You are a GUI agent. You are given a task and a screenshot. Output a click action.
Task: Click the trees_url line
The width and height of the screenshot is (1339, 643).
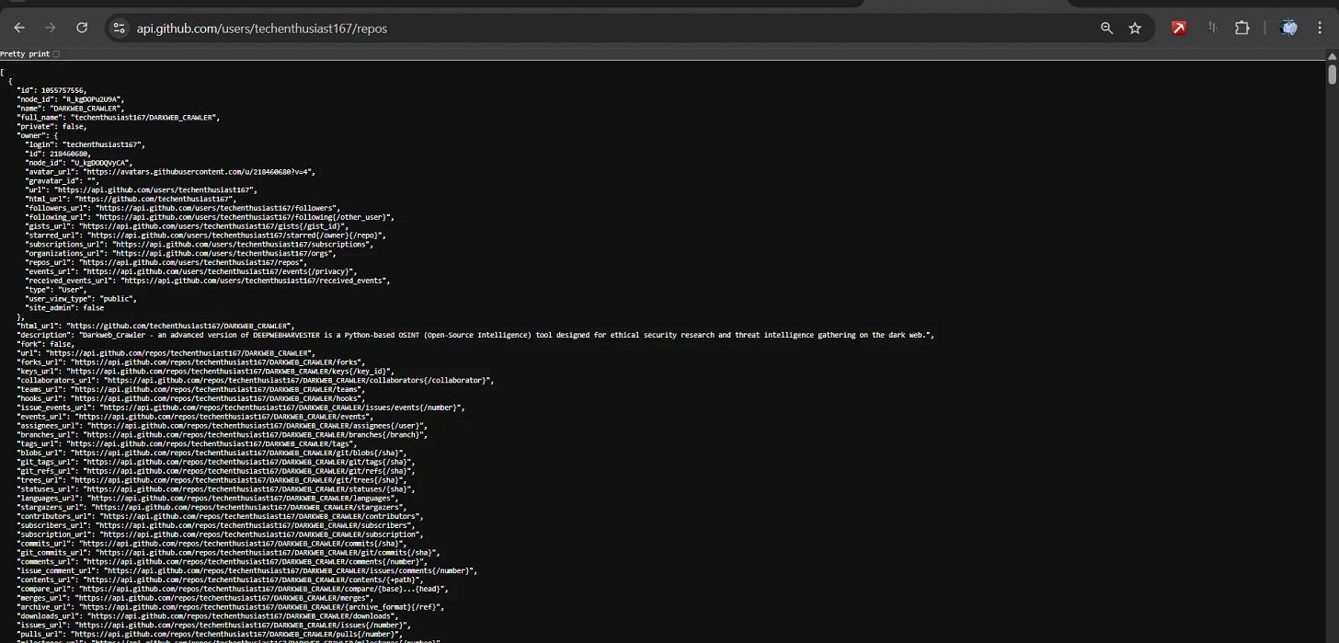212,480
